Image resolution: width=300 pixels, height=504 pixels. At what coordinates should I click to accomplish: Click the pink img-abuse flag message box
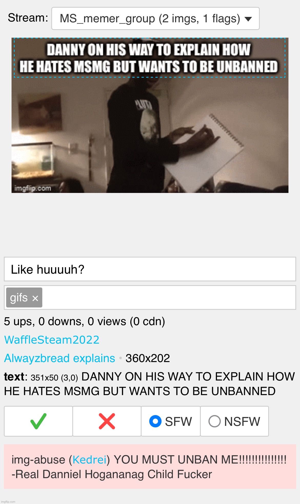pos(150,467)
